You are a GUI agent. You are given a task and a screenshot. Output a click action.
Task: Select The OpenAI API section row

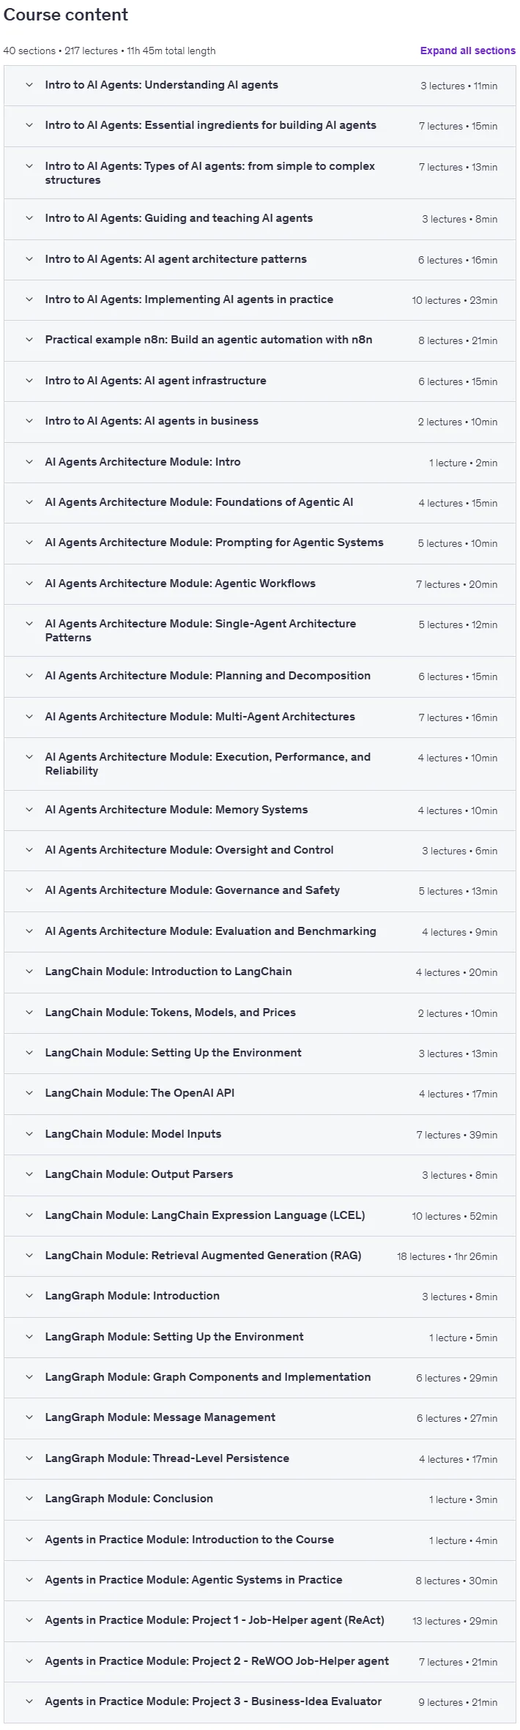(x=260, y=1093)
